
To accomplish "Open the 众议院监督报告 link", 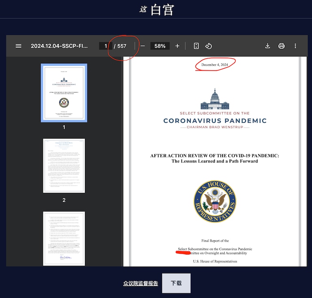I will 141,283.
